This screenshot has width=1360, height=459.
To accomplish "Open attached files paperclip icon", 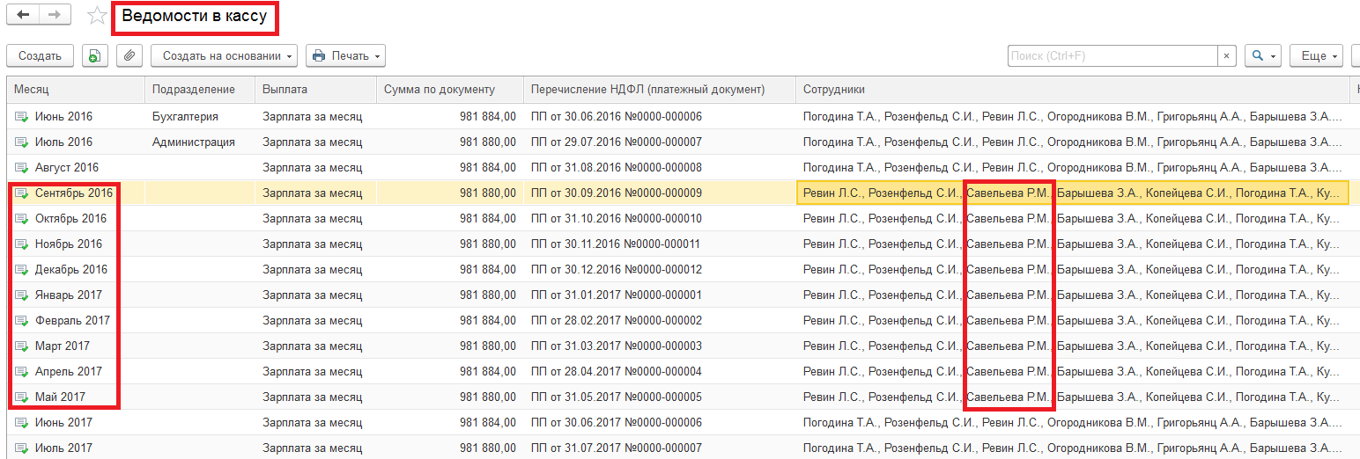I will coord(129,55).
